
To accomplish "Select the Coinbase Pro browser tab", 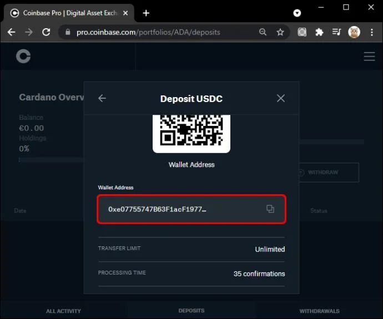I will [69, 13].
